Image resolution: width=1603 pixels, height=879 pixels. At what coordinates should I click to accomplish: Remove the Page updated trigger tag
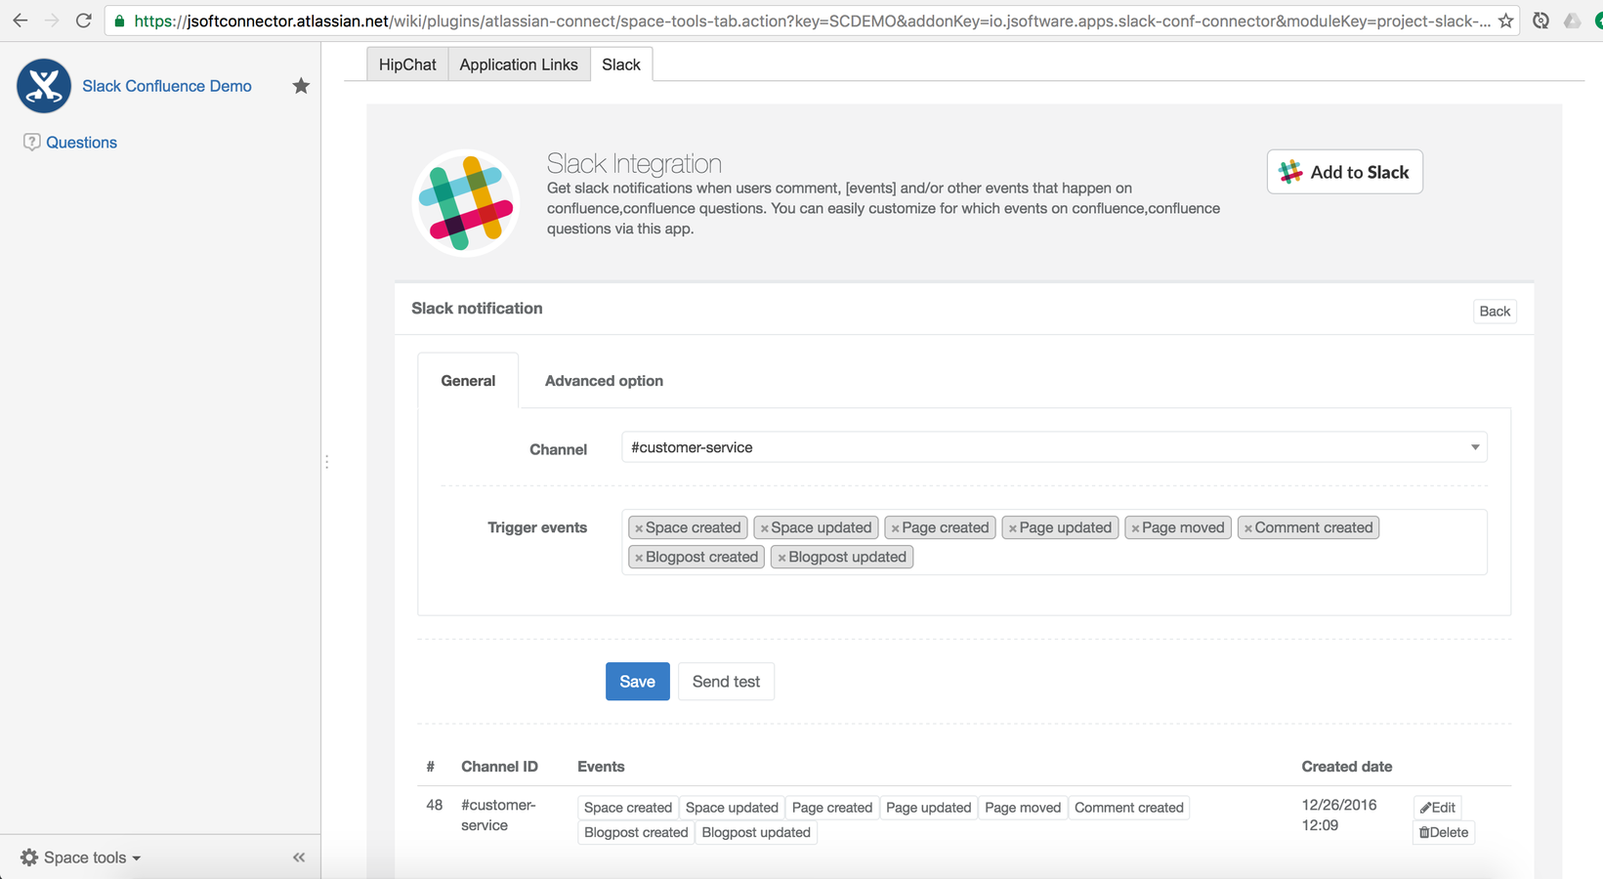point(1012,528)
